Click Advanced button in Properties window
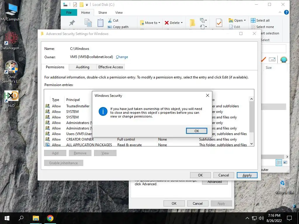Image resolution: width=299 pixels, height=224 pixels. pyautogui.click(x=215, y=182)
